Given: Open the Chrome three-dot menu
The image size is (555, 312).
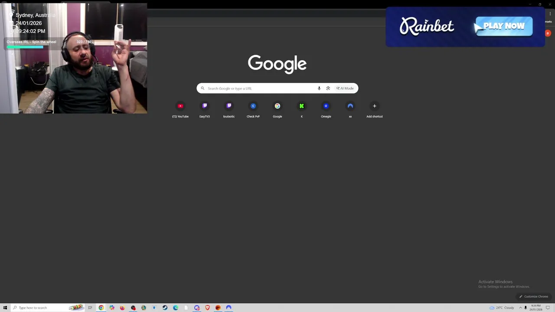Looking at the screenshot, I should [550, 14].
